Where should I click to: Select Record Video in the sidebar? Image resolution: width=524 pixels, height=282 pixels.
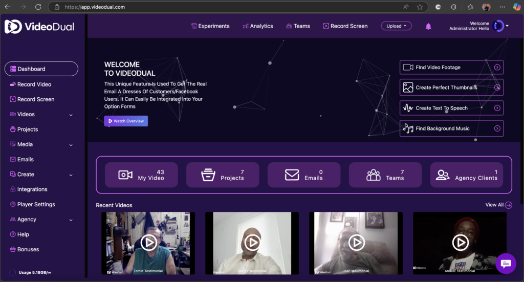tap(31, 84)
